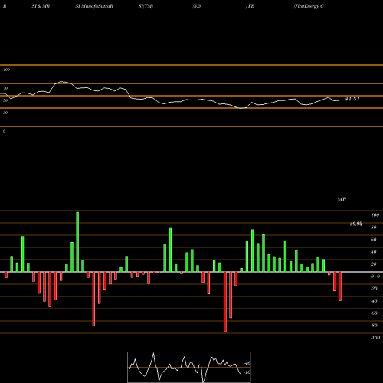Click the MR axis label -40

click(374, 301)
